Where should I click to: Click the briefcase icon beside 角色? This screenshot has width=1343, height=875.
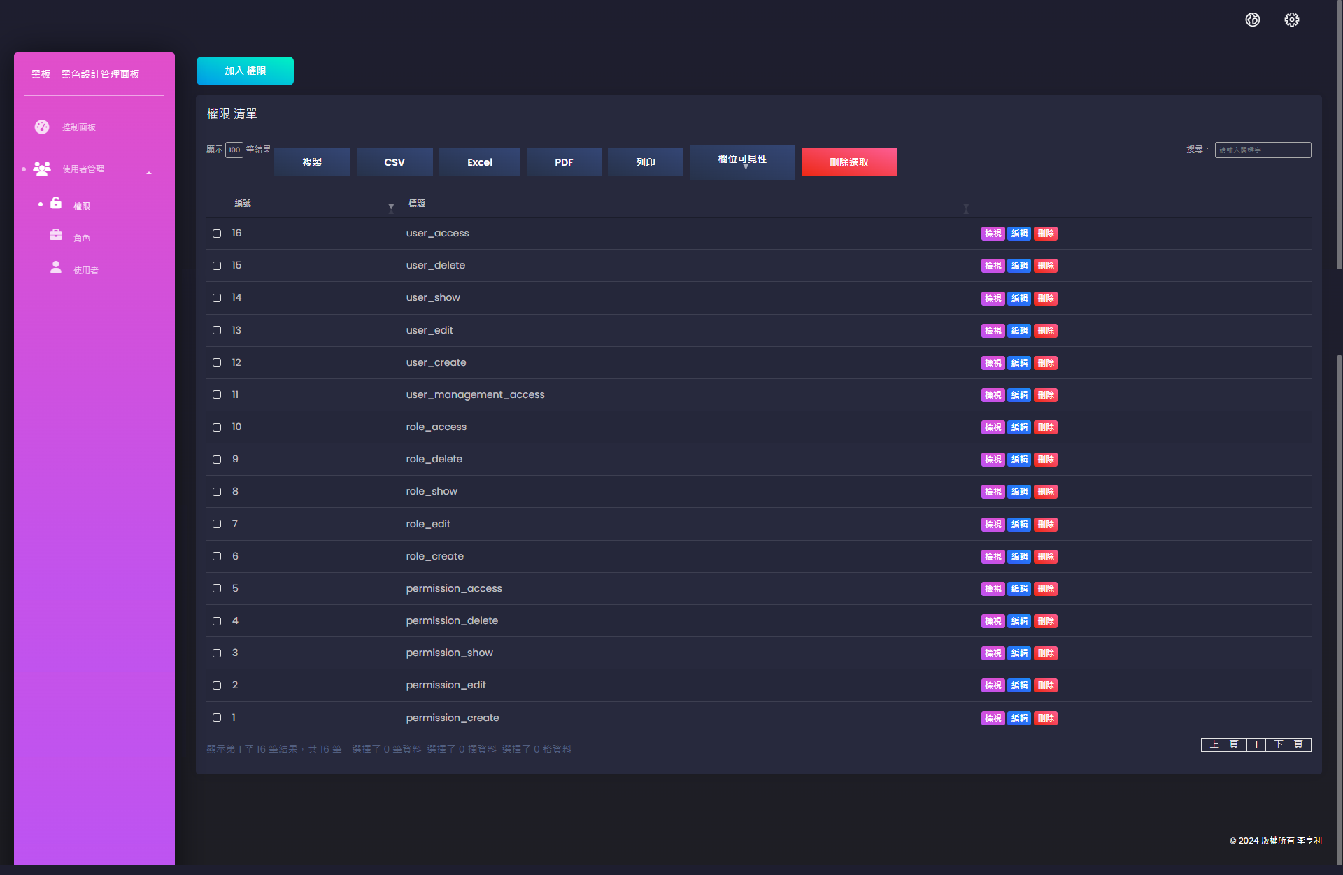(x=56, y=235)
